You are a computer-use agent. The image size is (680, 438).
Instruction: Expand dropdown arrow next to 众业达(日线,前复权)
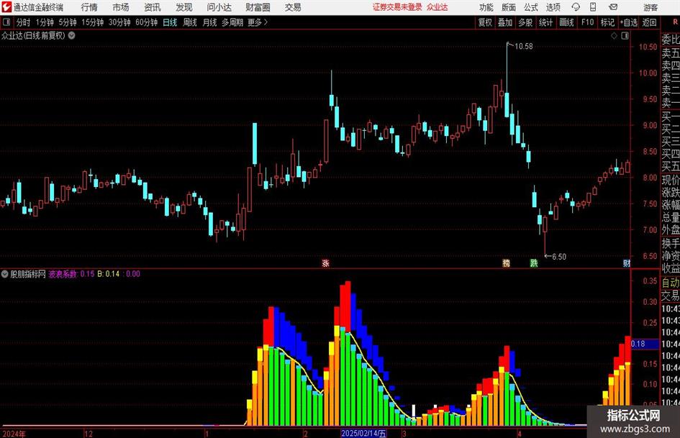pyautogui.click(x=71, y=35)
